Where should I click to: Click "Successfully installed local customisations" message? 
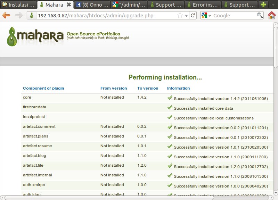214,118
